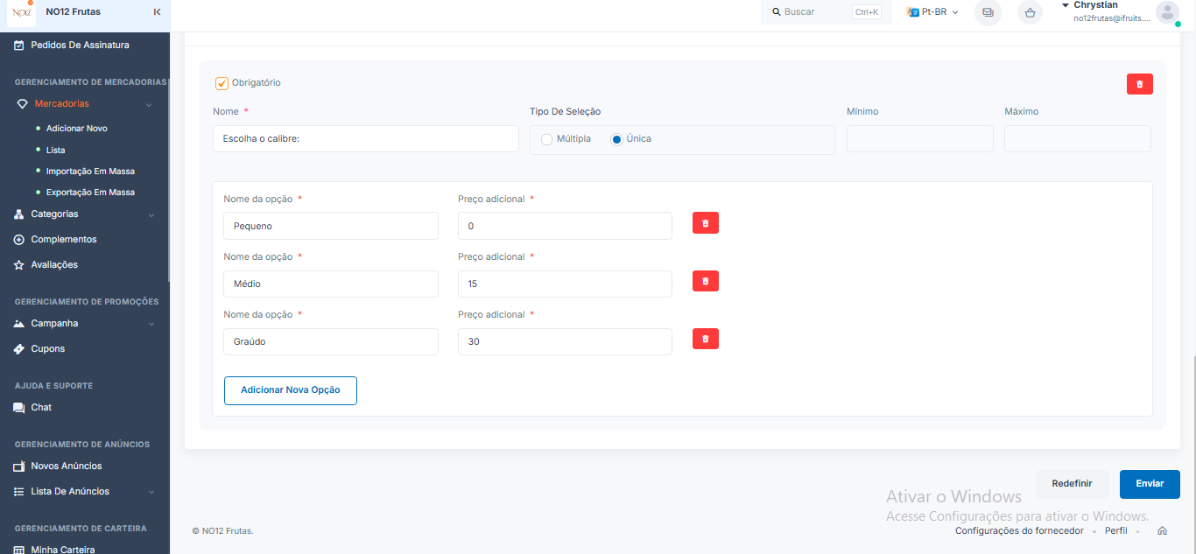Image resolution: width=1196 pixels, height=554 pixels.
Task: Focus the Preço adicional field containing 15
Action: 565,284
